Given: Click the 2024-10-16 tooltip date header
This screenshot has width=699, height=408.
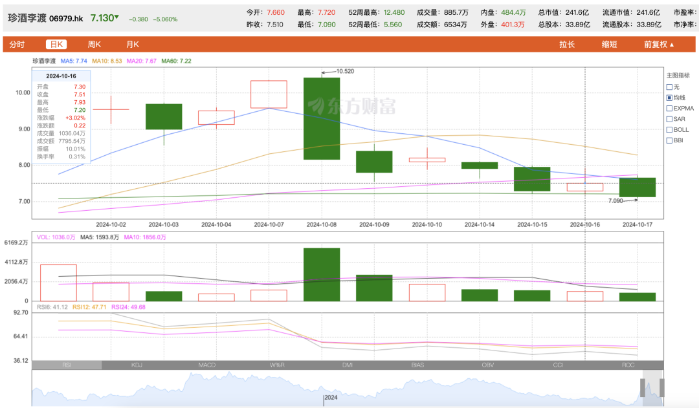Looking at the screenshot, I should coord(61,76).
